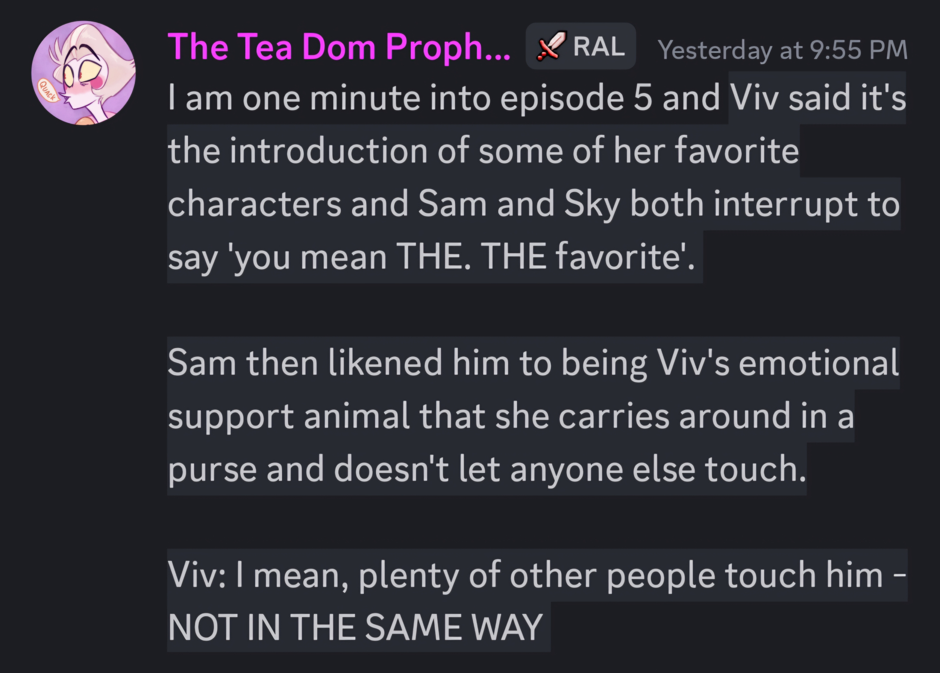Click 'anyone else touch.' text
940x673 pixels.
coord(658,469)
